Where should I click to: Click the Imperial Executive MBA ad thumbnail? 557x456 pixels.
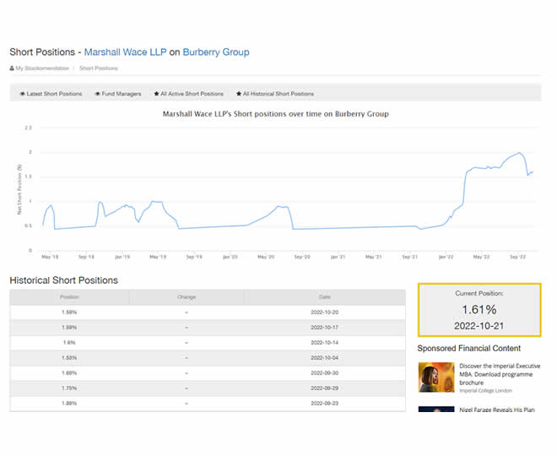click(x=435, y=377)
